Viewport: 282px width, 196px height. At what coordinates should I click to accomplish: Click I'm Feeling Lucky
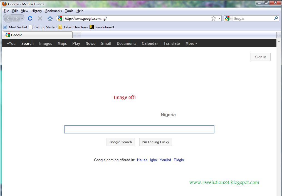point(155,142)
